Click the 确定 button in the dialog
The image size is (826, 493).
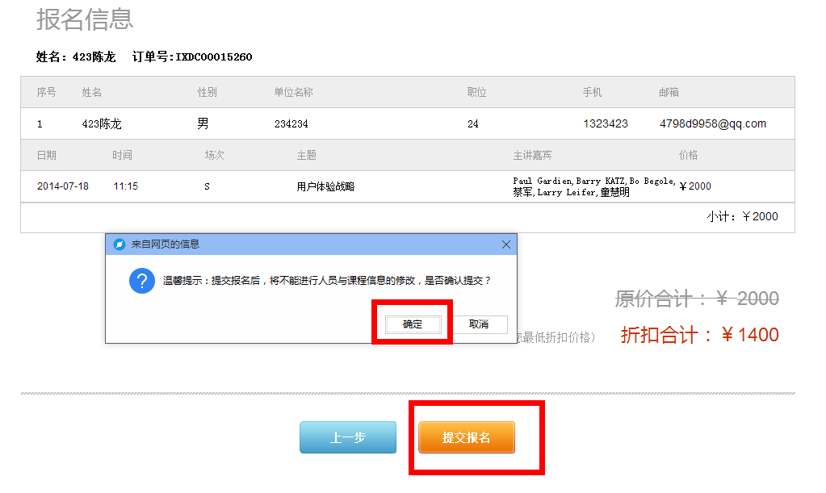413,324
